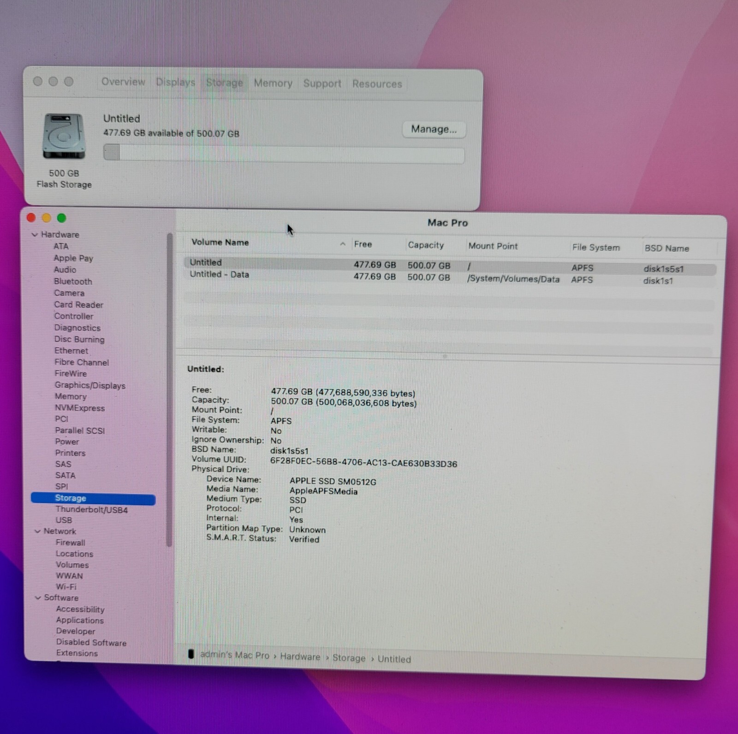Click the Manage... button
Screen dimensions: 738x734
(x=434, y=129)
